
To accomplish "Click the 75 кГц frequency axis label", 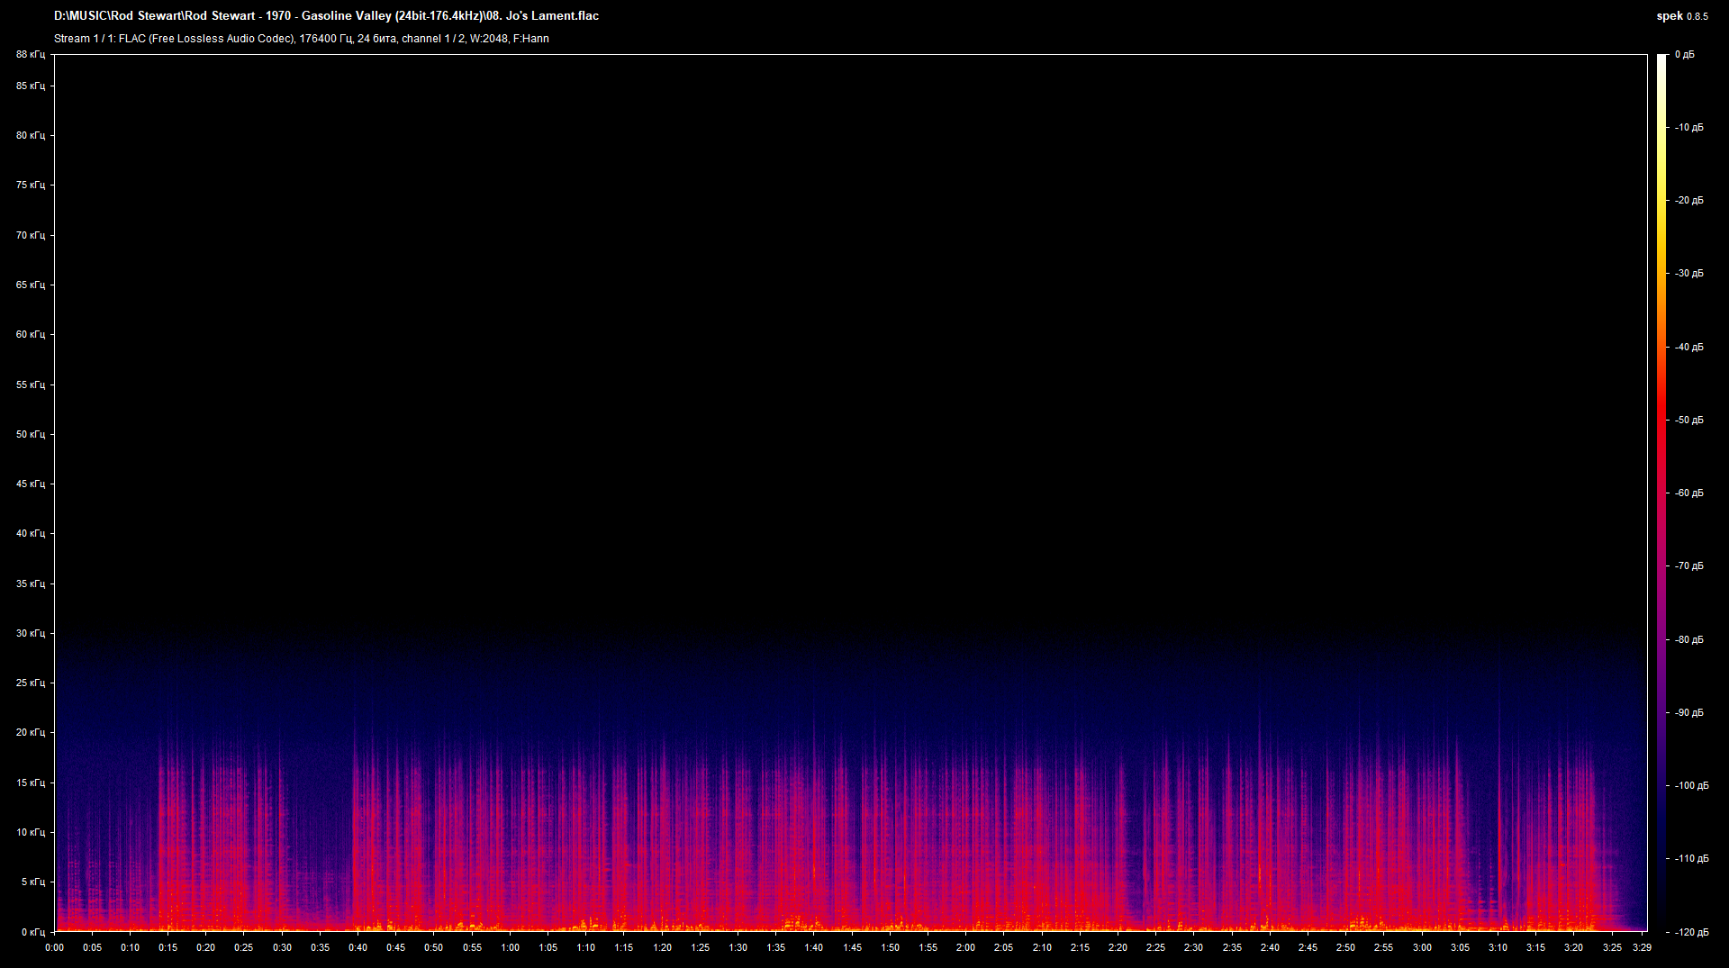I will point(30,185).
